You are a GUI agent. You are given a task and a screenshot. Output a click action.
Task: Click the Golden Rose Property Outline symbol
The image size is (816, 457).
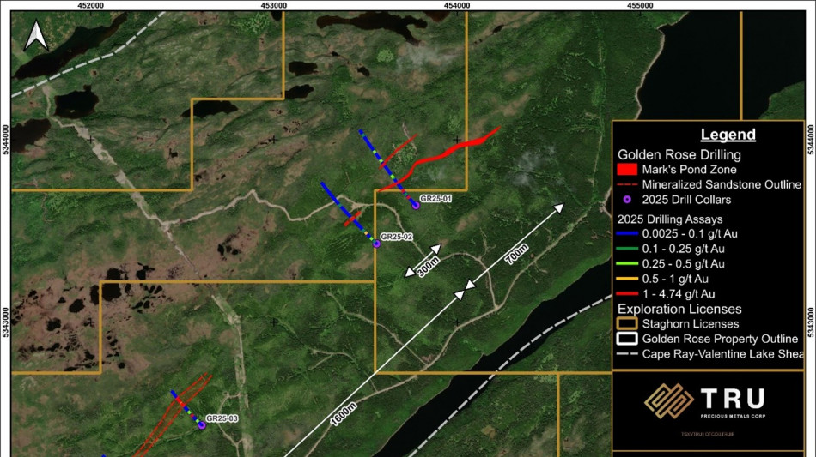click(630, 339)
